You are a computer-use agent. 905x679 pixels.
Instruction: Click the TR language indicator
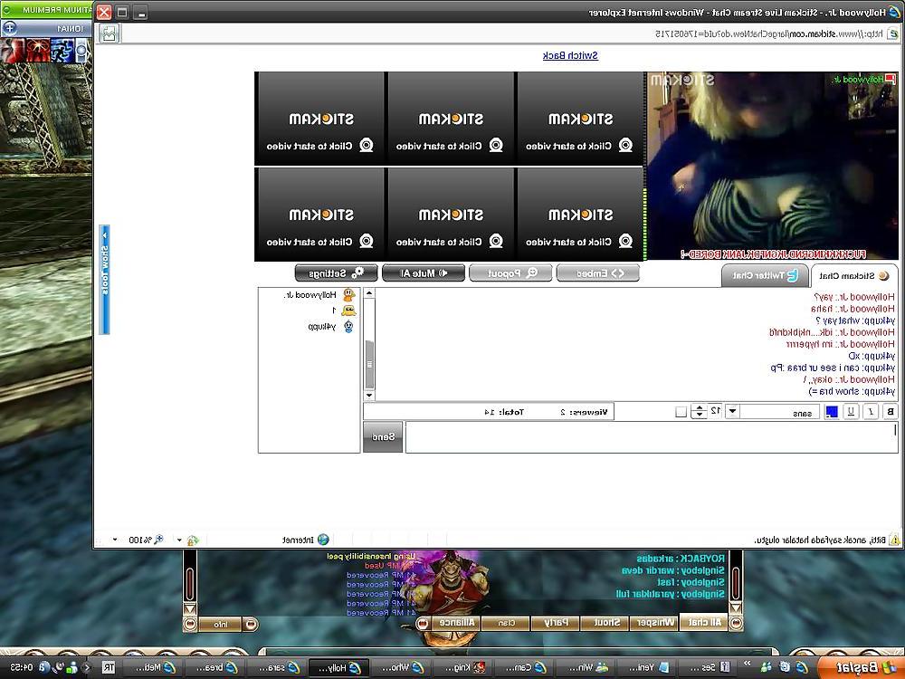pyautogui.click(x=108, y=667)
